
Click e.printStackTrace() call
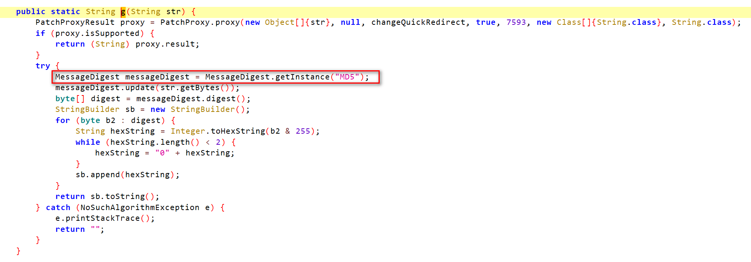click(x=105, y=218)
